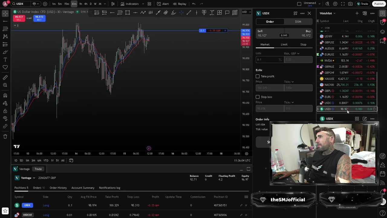Select the Limit order tab
Screen dimensions: 387x218
[284, 45]
